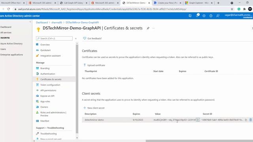The image size is (253, 142).
Task: Click the horizontal page scrollbar
Action: coord(199,141)
